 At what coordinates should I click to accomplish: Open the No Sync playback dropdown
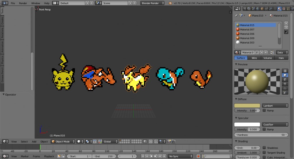click(180, 156)
